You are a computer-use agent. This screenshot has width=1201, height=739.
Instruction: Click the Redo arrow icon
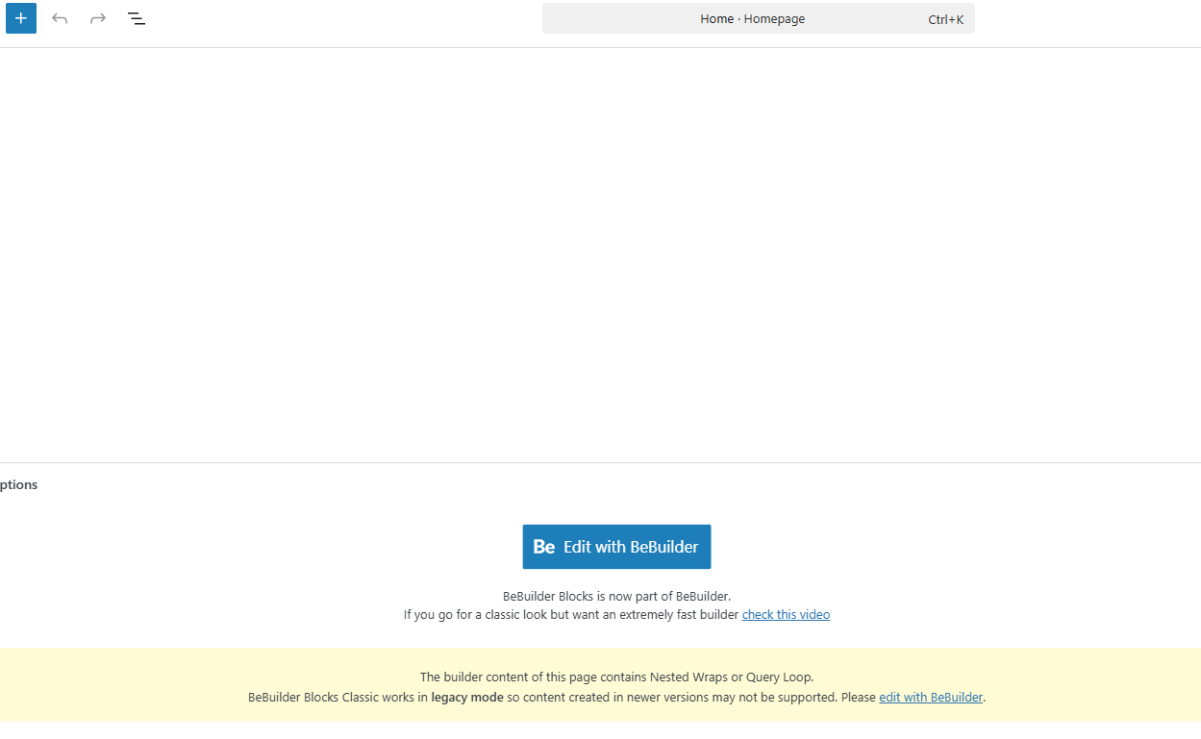pyautogui.click(x=98, y=18)
